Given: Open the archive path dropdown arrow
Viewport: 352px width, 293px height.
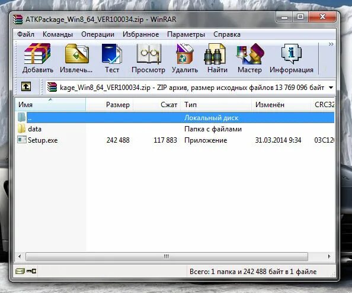Looking at the screenshot, I should tap(331, 88).
